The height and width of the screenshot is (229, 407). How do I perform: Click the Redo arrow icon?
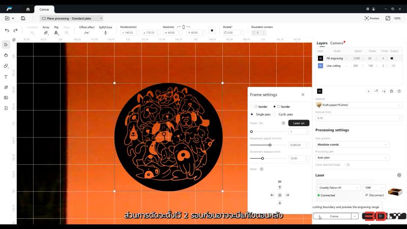[16, 31]
